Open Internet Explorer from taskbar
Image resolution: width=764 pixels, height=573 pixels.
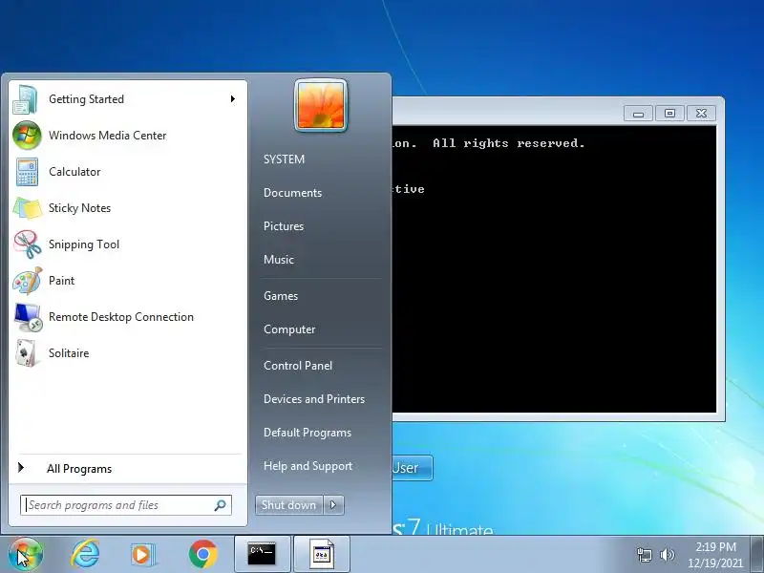[85, 554]
